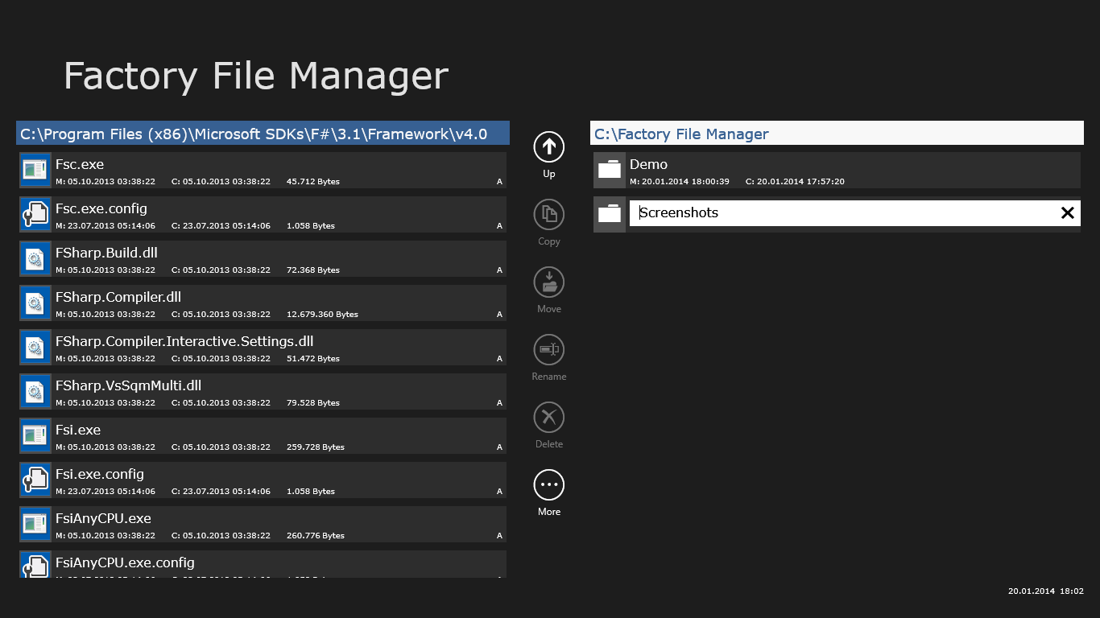Click the Demo folder icon
The image size is (1100, 618).
[x=610, y=170]
